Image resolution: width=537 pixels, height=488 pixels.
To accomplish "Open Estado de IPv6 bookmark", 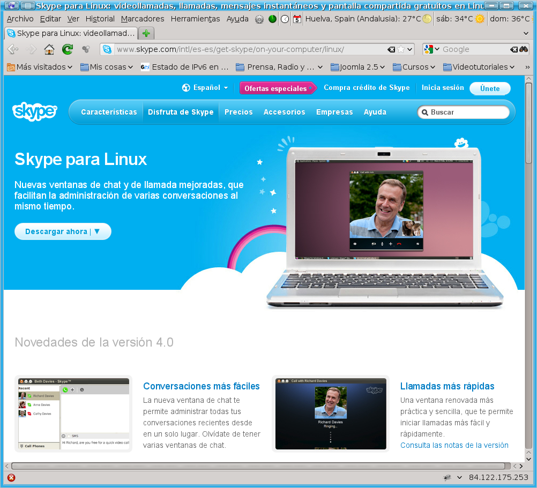I will coord(184,67).
